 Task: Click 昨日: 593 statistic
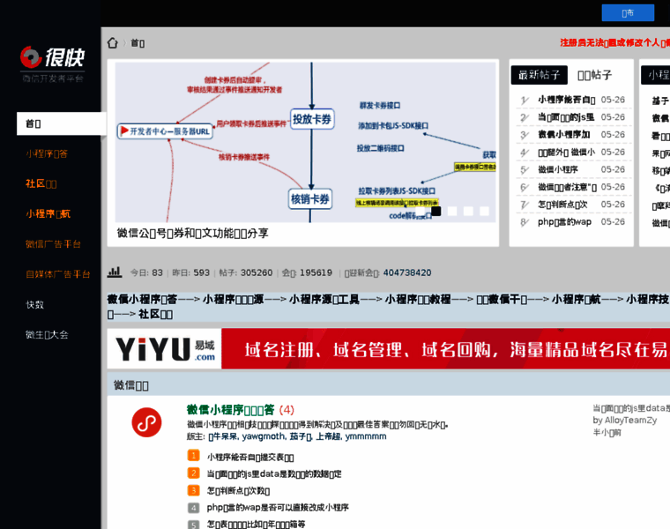pos(190,272)
